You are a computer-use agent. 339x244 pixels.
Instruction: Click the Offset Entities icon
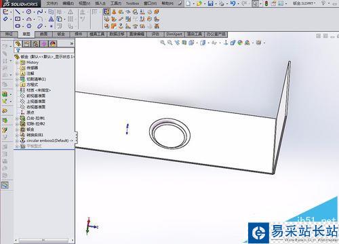[60, 26]
